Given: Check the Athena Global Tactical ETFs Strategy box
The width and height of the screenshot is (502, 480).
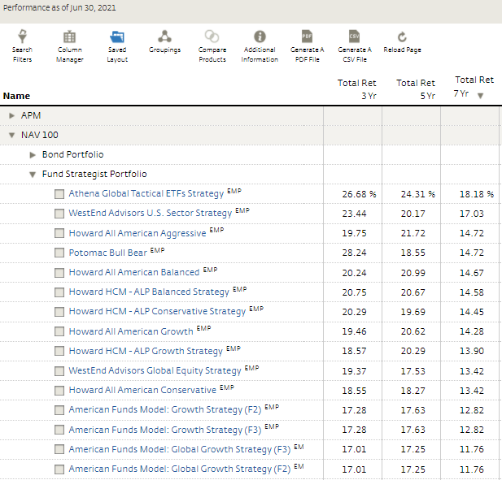Looking at the screenshot, I should 59,194.
